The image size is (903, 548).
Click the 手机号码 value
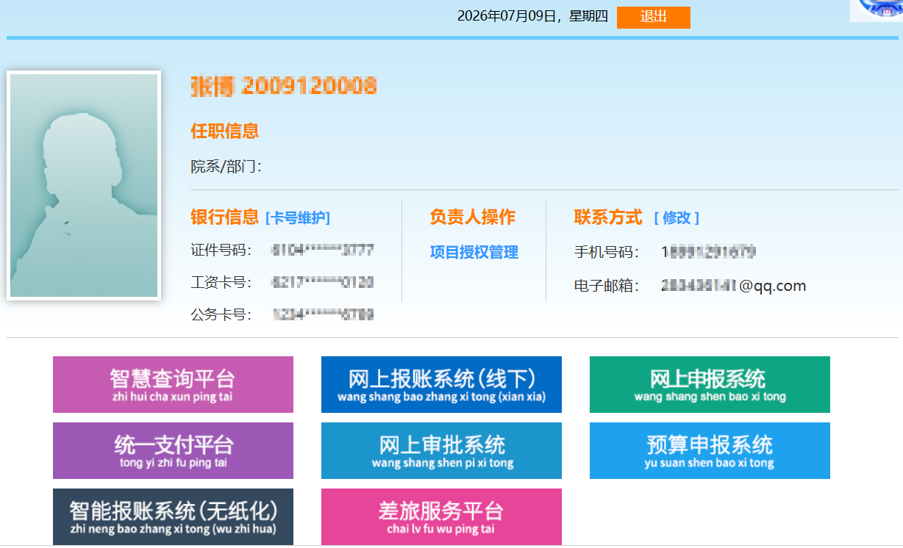tap(708, 253)
